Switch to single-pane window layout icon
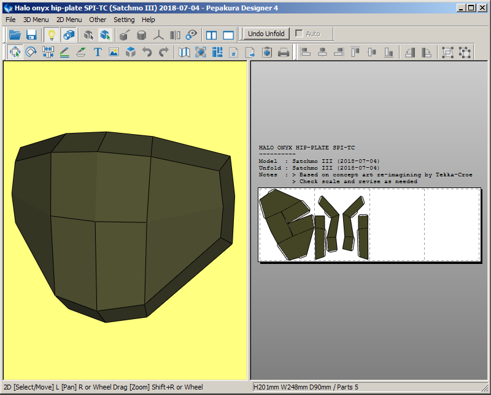The width and height of the screenshot is (491, 395). [228, 35]
